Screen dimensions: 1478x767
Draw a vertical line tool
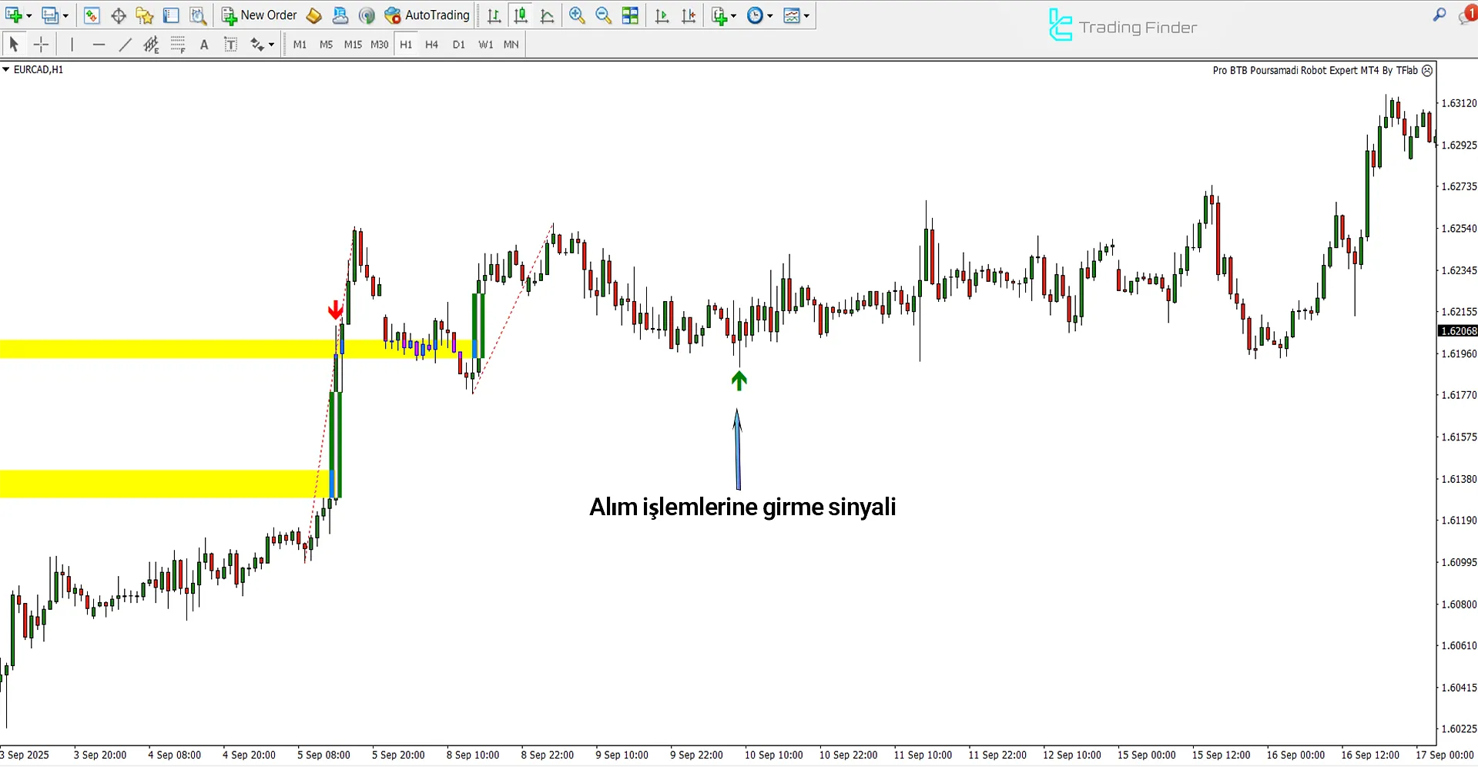point(72,45)
